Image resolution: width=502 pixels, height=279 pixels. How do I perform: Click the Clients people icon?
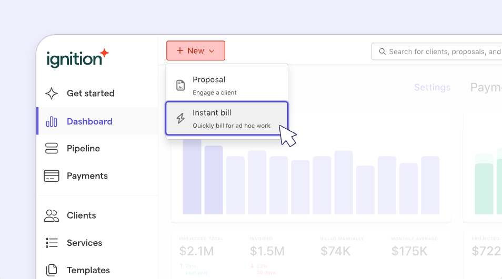click(x=52, y=215)
